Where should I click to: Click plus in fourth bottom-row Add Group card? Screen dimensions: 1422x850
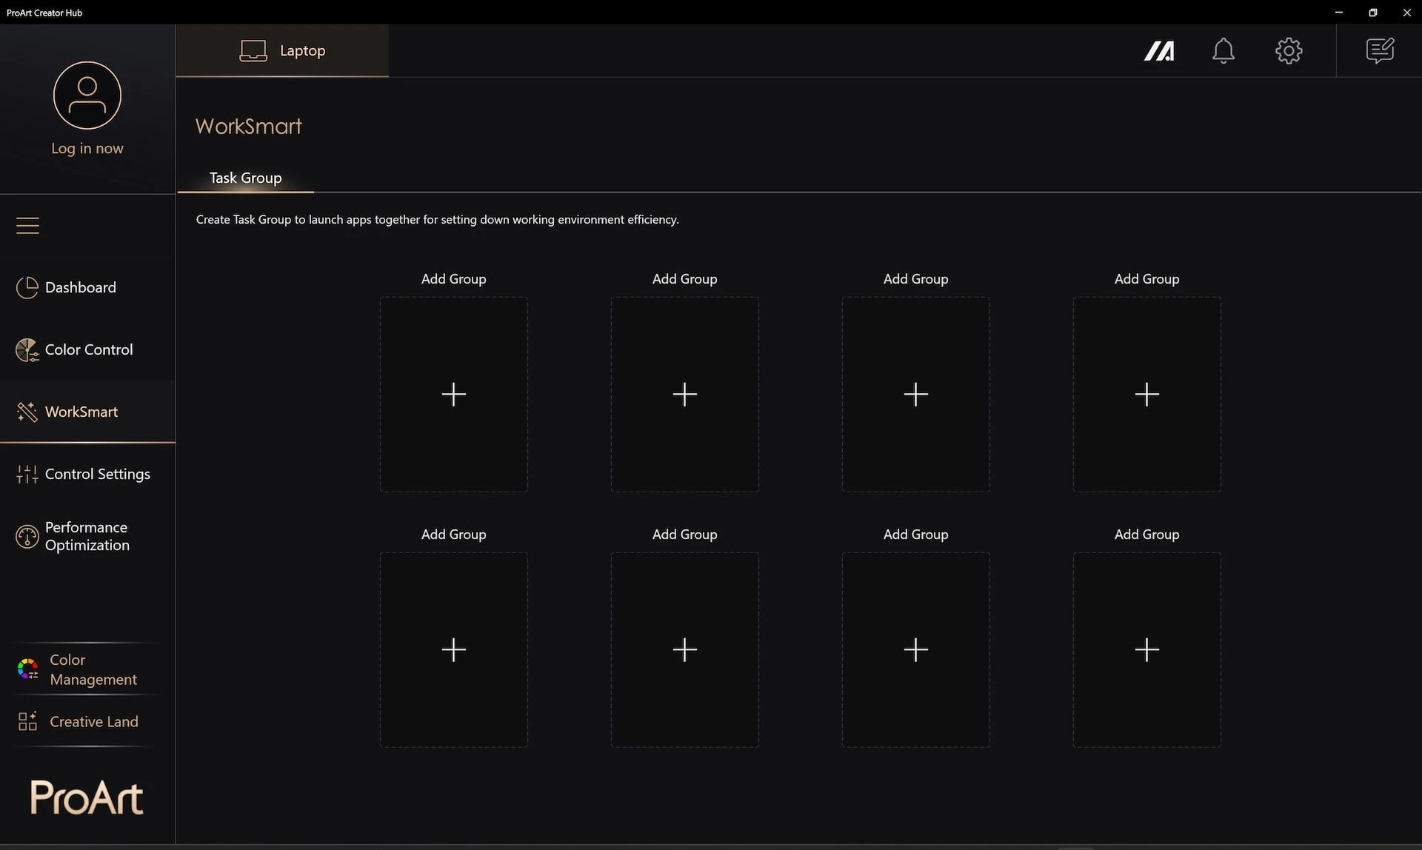(x=1147, y=649)
